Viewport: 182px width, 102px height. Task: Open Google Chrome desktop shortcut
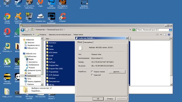(7, 18)
